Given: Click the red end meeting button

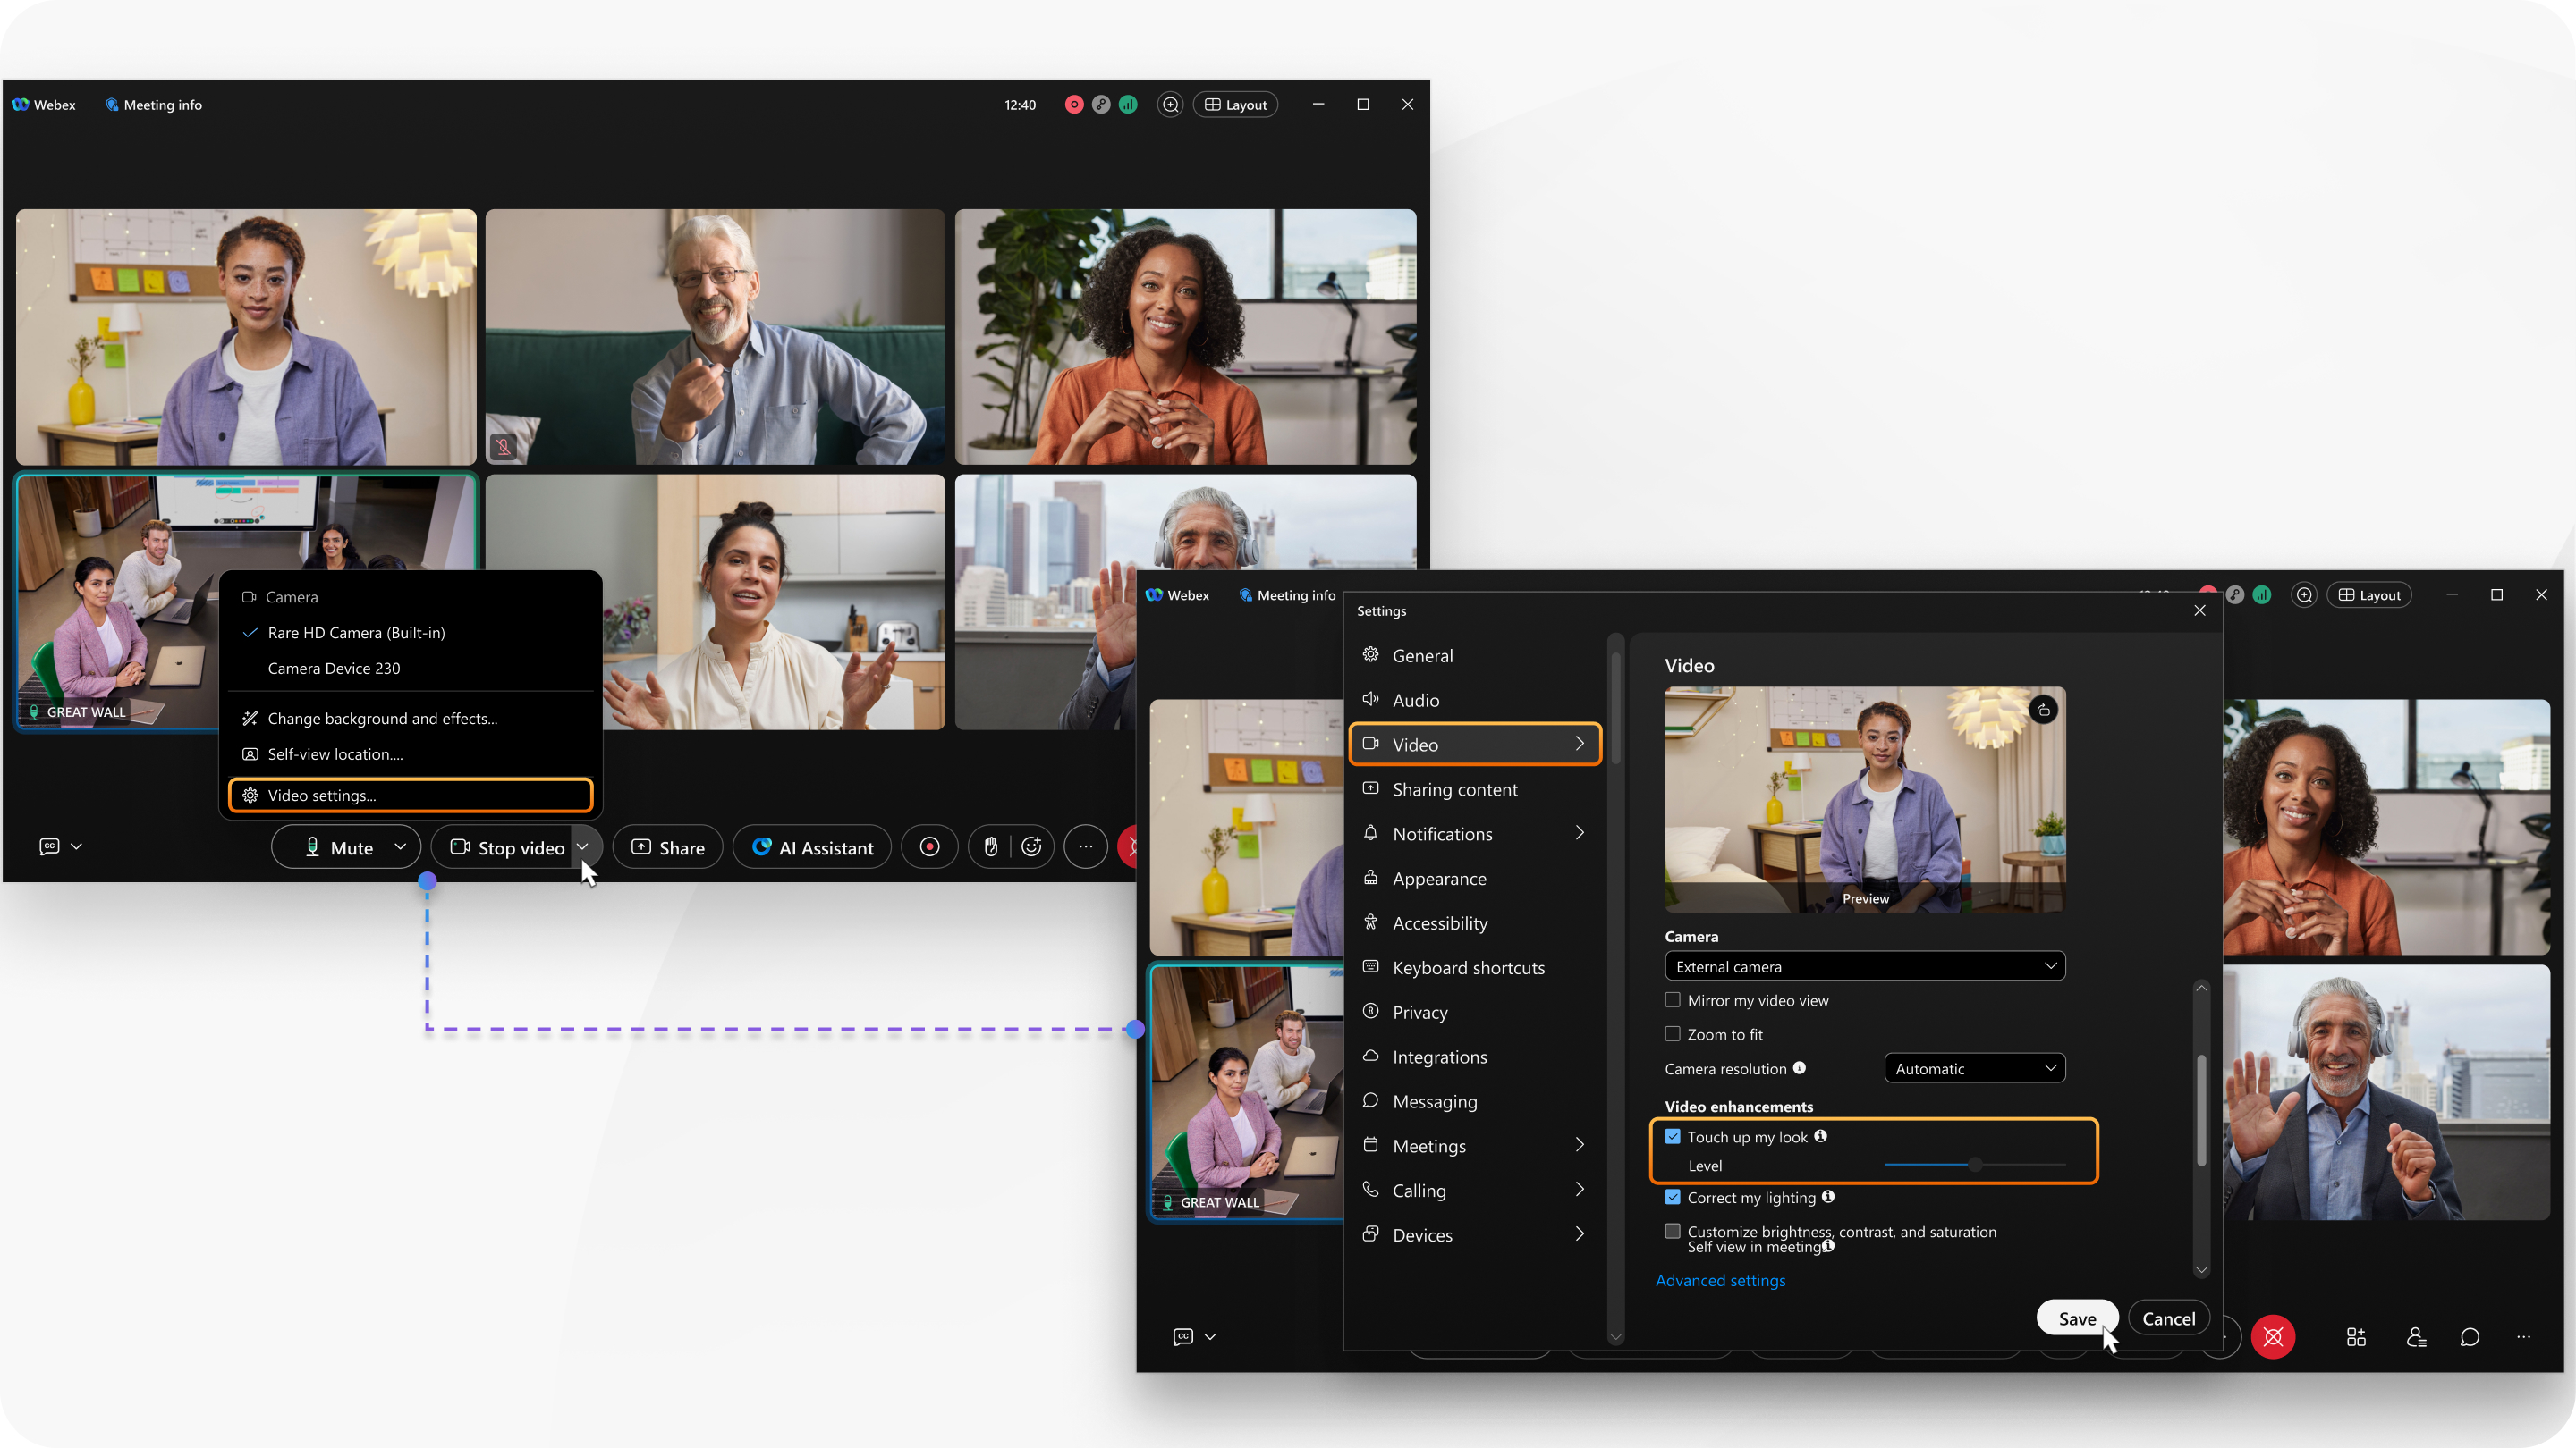Looking at the screenshot, I should pyautogui.click(x=2272, y=1336).
